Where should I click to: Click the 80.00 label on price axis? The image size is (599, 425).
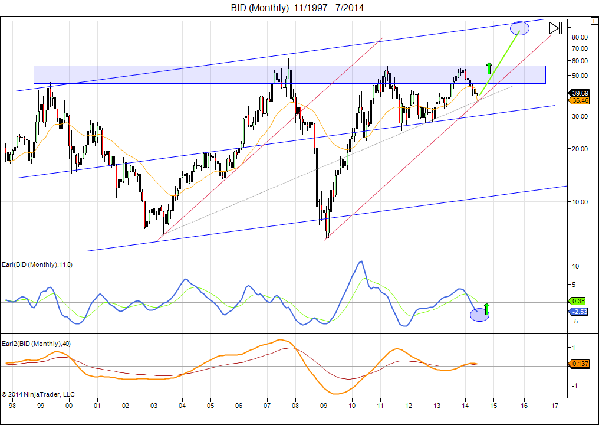(x=580, y=37)
